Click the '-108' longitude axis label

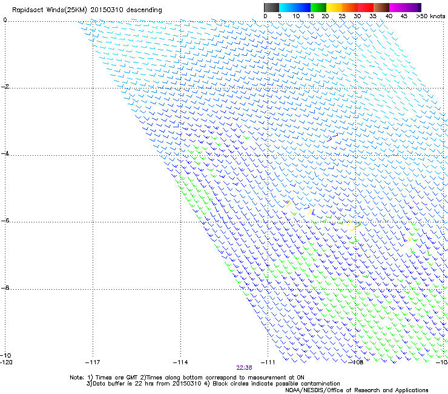(356, 362)
